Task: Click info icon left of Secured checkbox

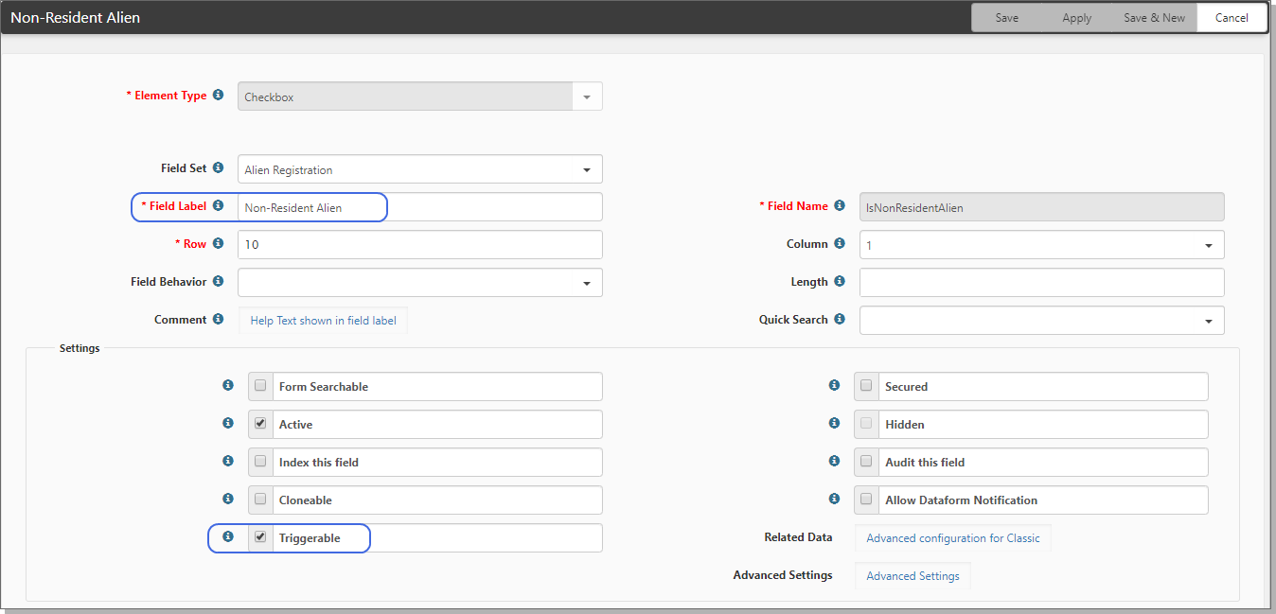Action: [x=834, y=386]
